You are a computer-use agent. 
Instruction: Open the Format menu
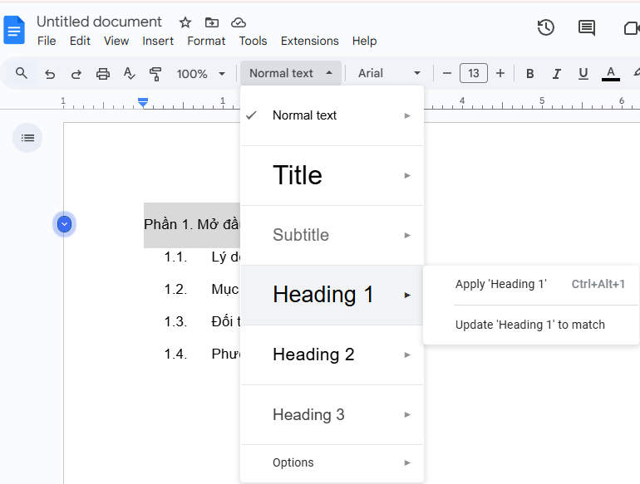[x=206, y=41]
